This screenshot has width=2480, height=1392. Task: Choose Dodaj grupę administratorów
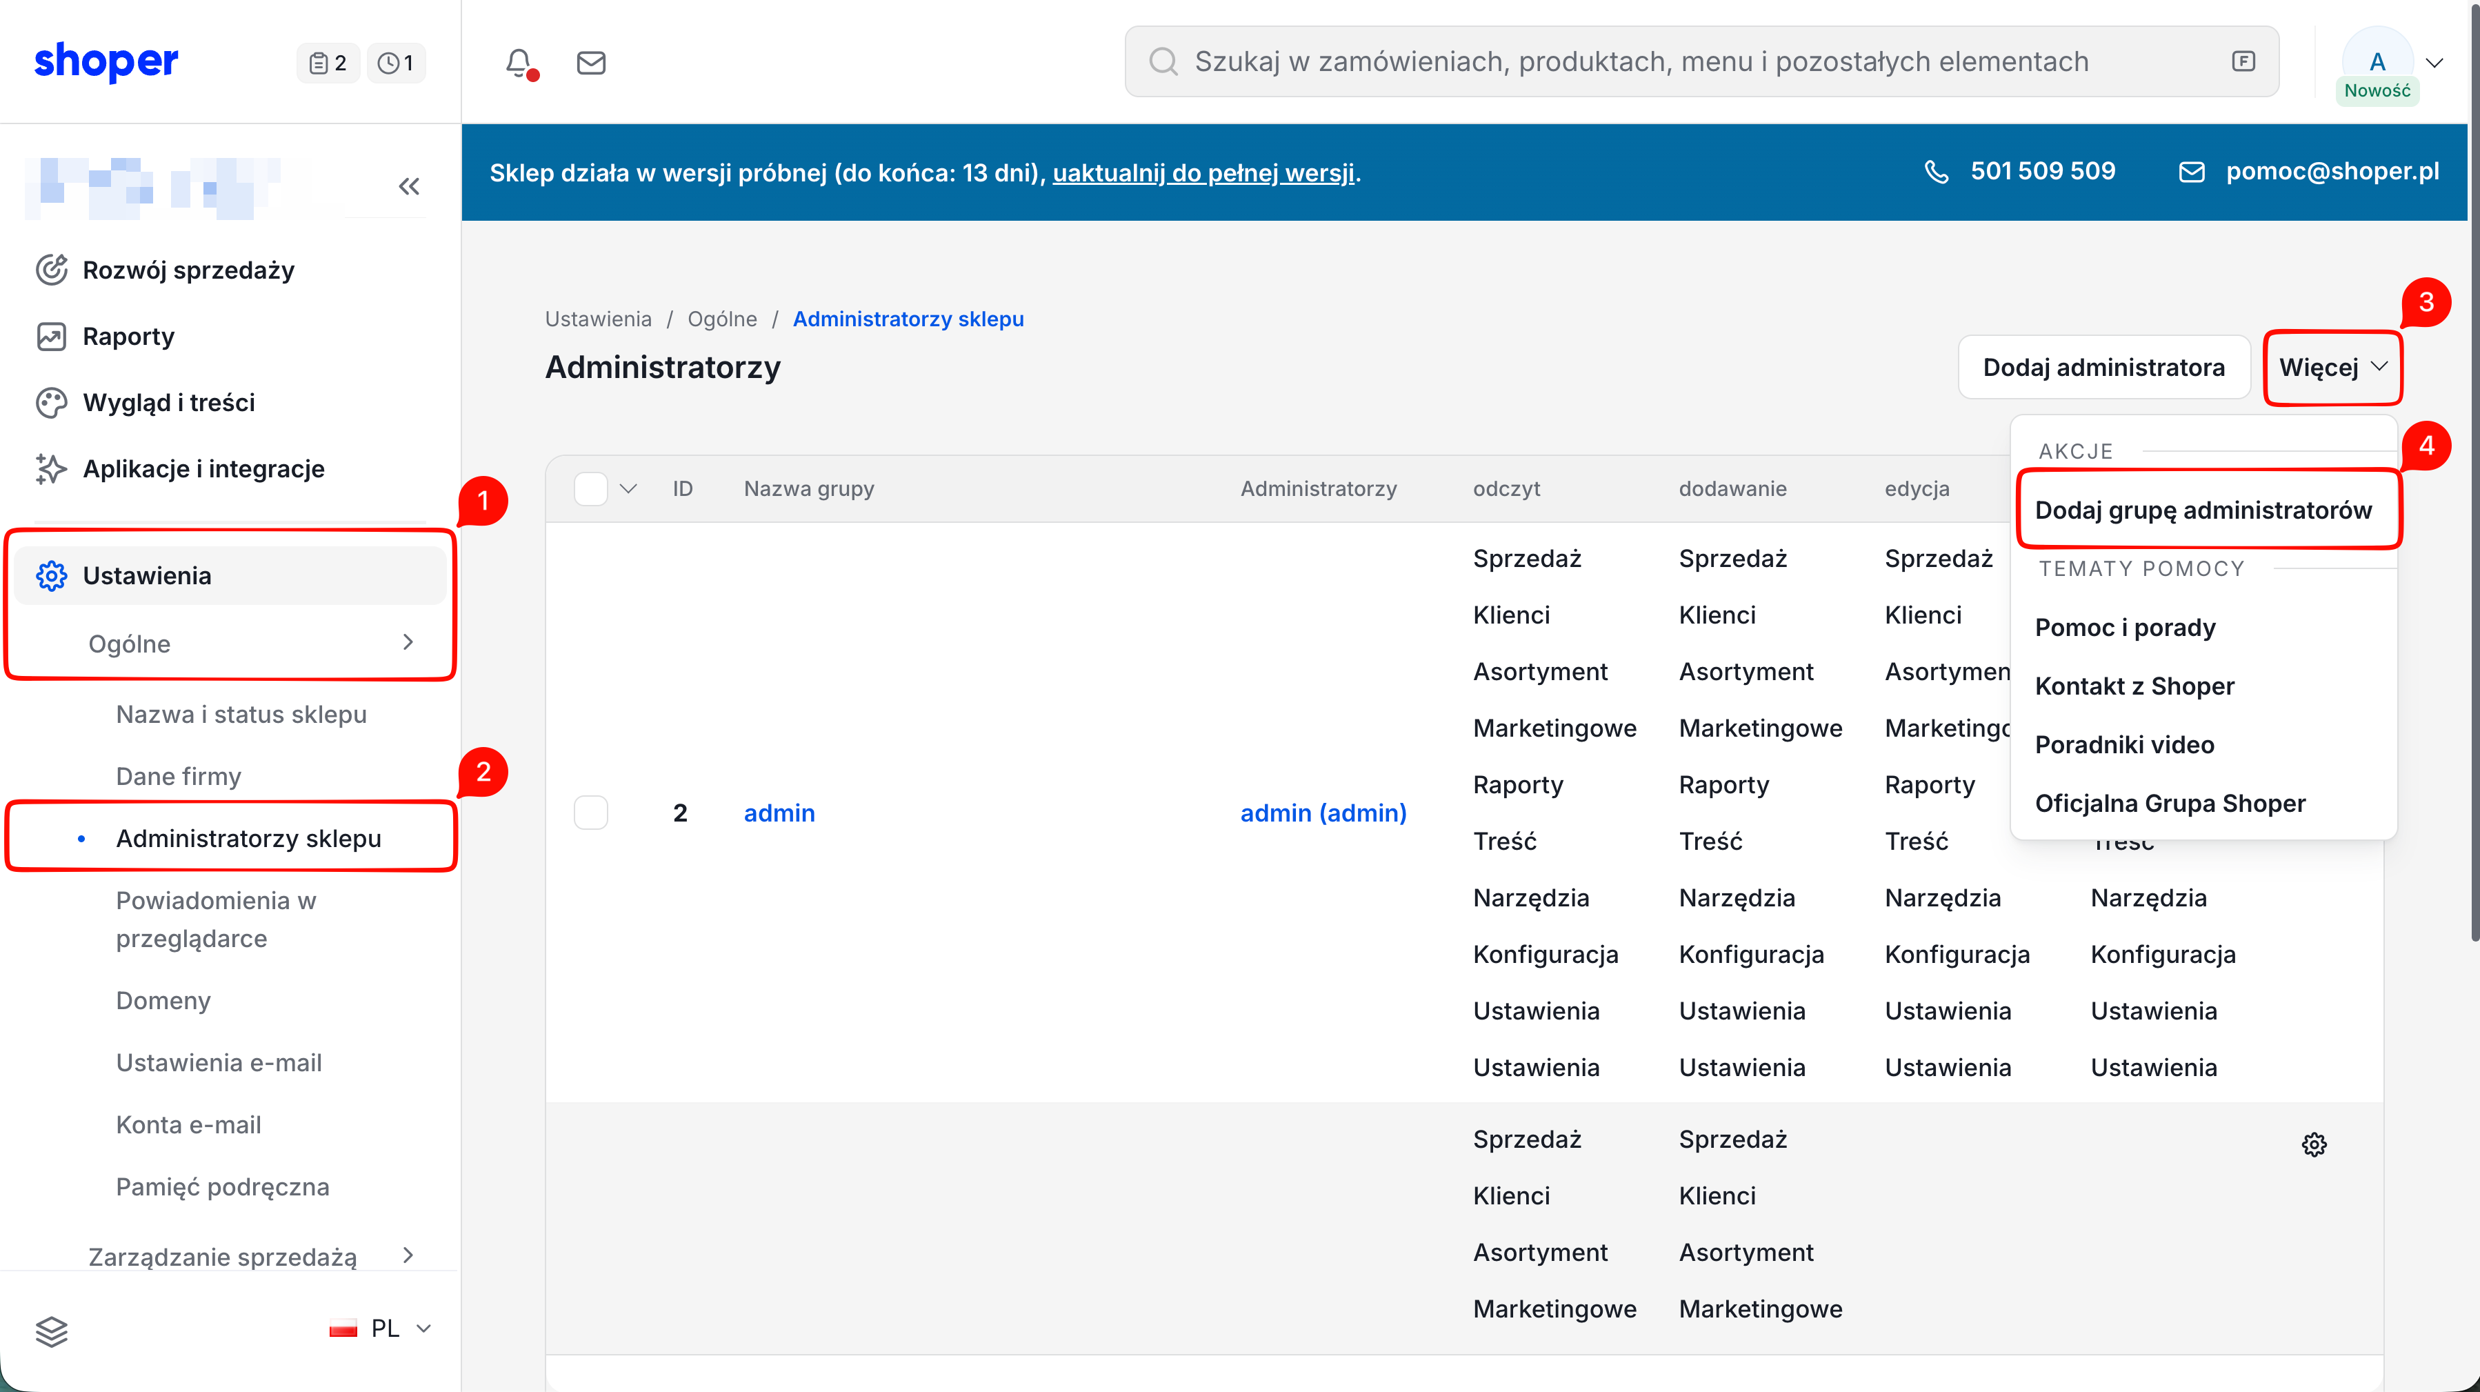2203,510
